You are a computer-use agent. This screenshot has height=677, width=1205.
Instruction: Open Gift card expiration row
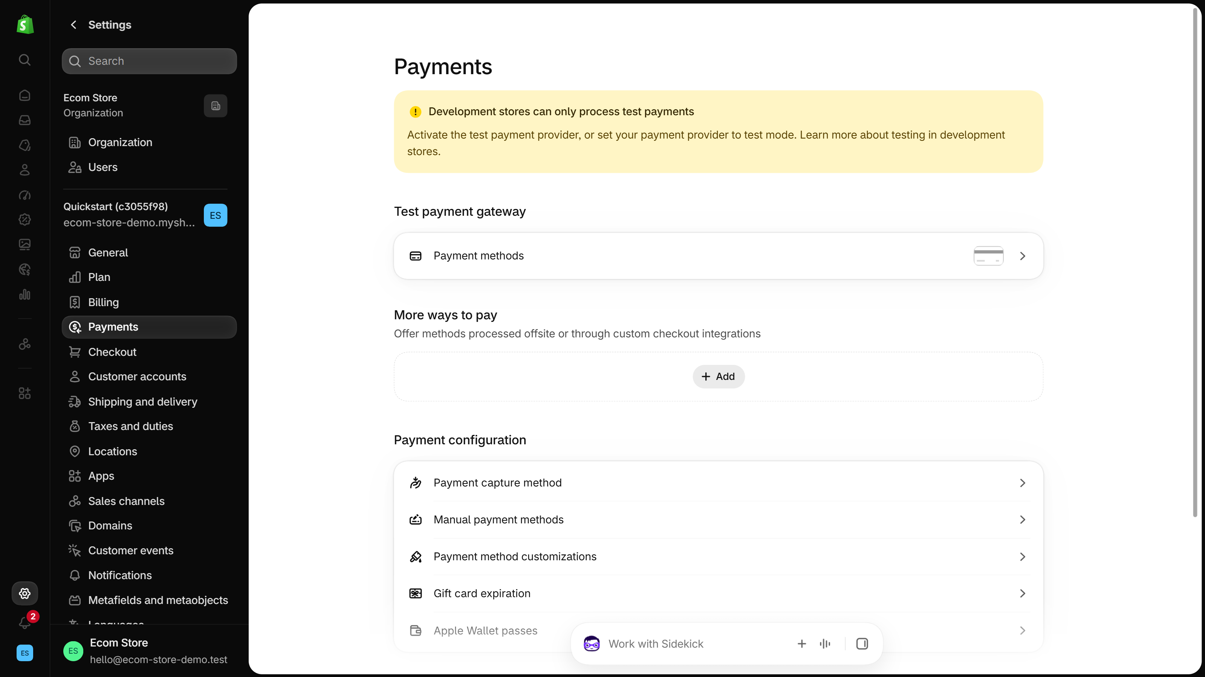719,593
